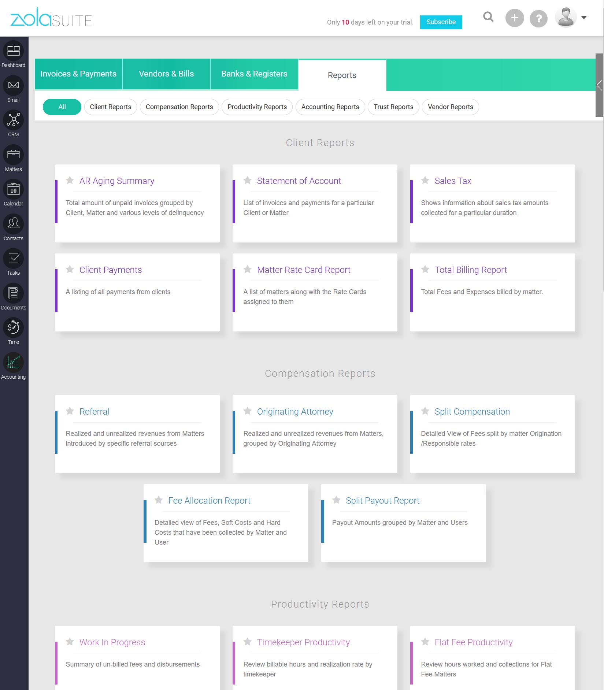Open the Calendar sidebar icon
604x690 pixels.
pos(14,190)
